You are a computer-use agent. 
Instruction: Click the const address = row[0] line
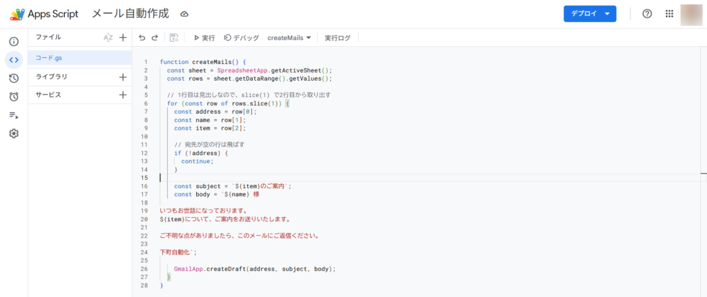[x=215, y=112]
